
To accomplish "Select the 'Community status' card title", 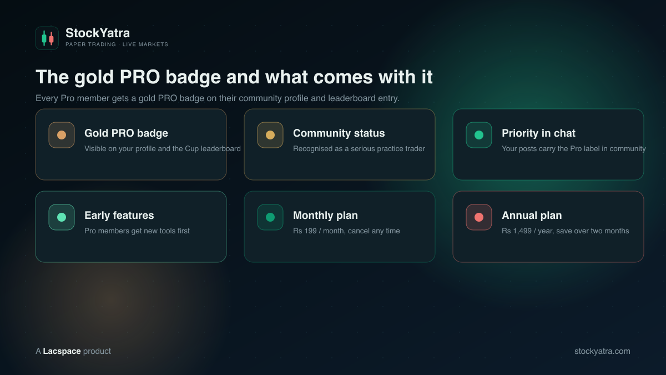I will [339, 133].
